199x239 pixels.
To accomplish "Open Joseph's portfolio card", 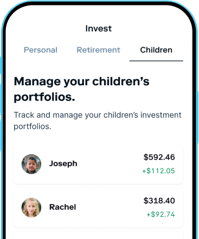I will pos(98,164).
